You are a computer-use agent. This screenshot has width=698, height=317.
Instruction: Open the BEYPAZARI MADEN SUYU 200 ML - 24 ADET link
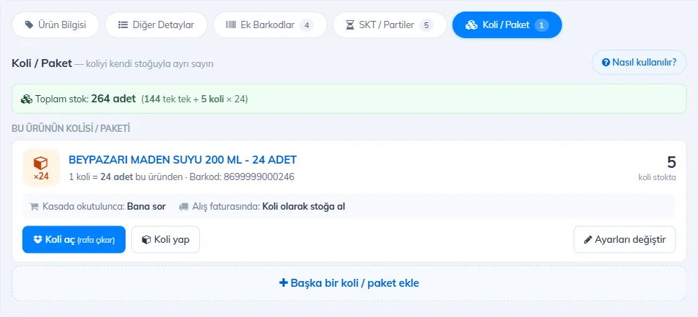[183, 160]
